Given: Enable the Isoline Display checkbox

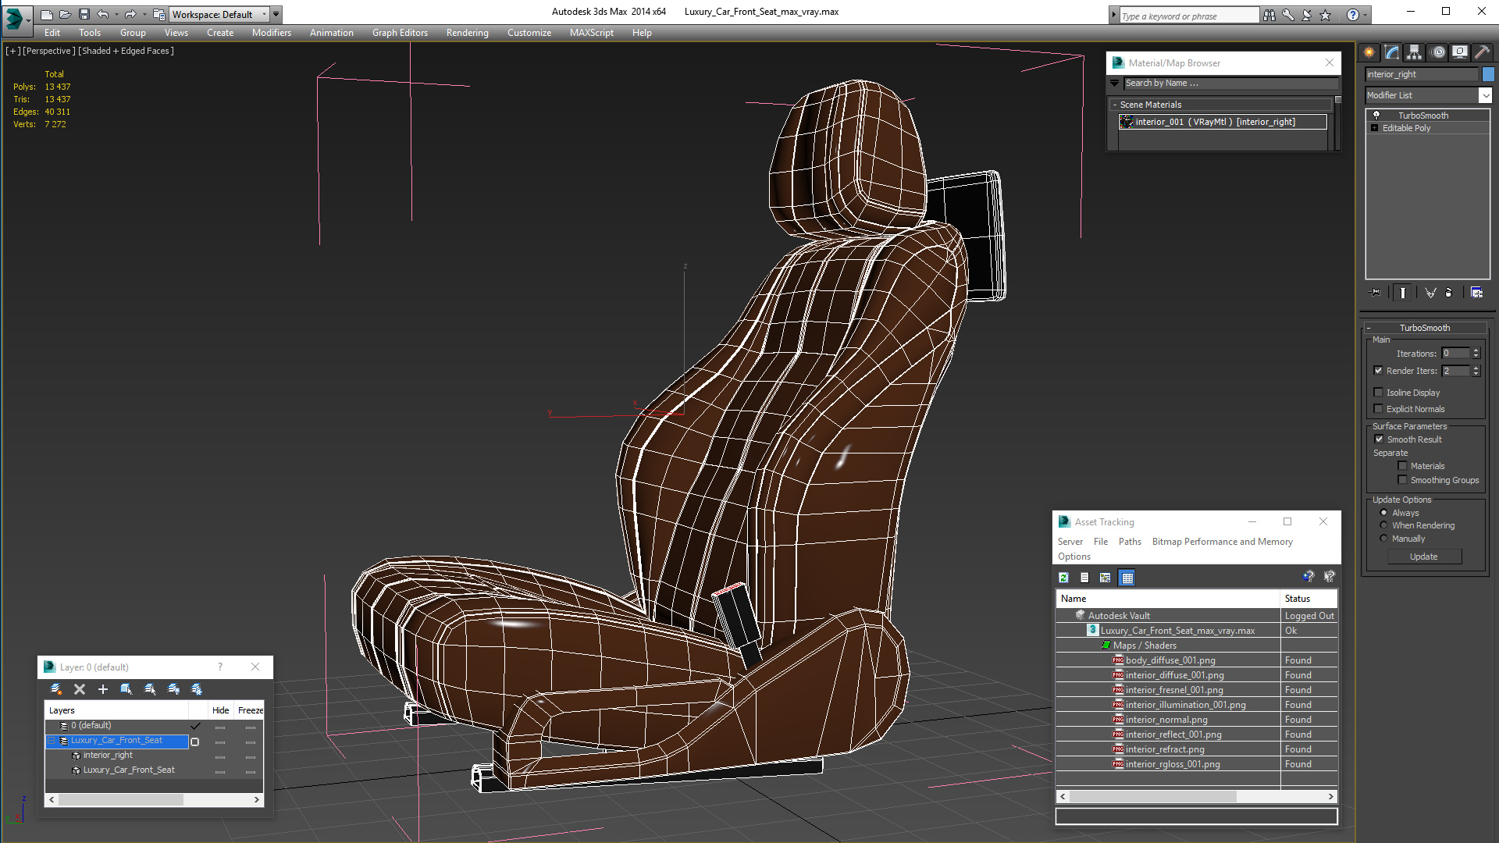Looking at the screenshot, I should coord(1379,393).
